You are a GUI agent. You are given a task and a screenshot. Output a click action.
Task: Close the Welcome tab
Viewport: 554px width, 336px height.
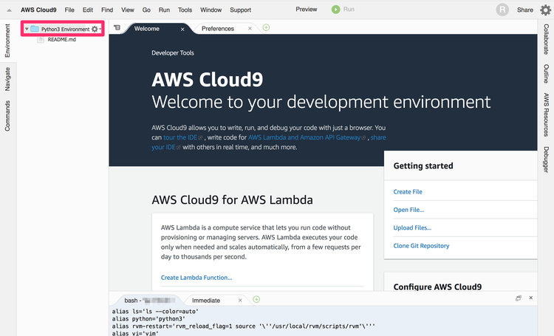[182, 30]
